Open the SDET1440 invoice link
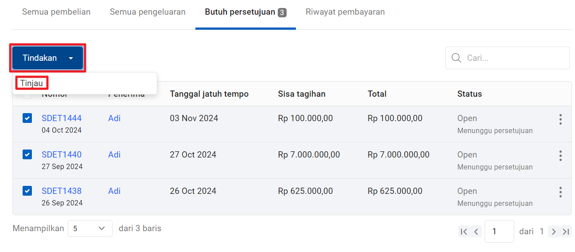The image size is (575, 252). (62, 154)
